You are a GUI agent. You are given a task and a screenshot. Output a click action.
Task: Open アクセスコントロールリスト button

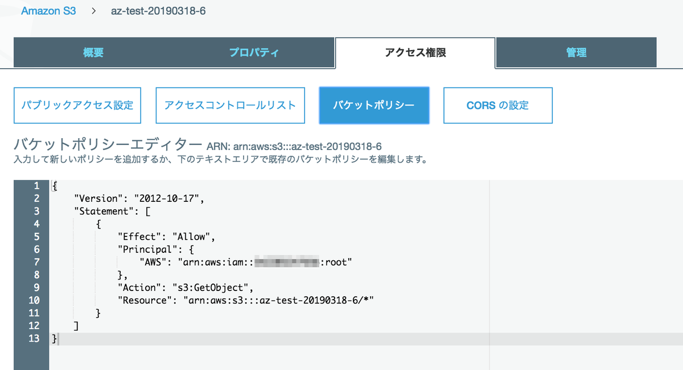click(x=230, y=105)
